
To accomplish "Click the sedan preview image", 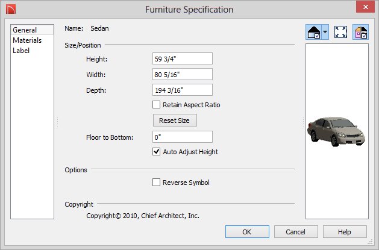I will [336, 132].
